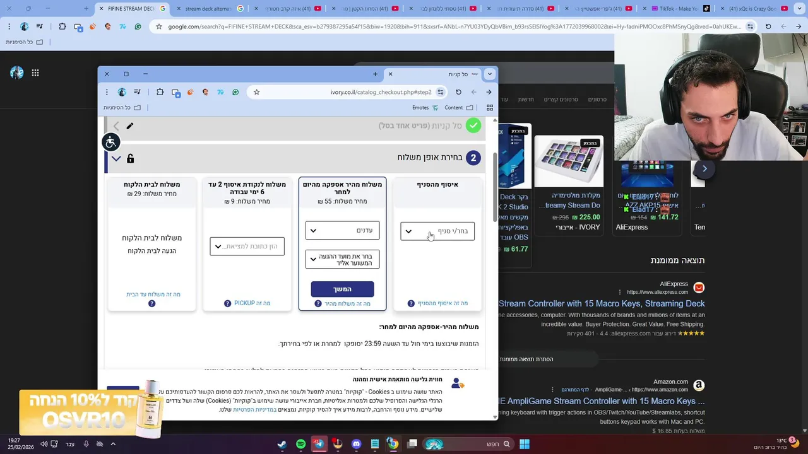Collapse the בחירת אופן משלוח step chevron
808x454 pixels.
[116, 158]
